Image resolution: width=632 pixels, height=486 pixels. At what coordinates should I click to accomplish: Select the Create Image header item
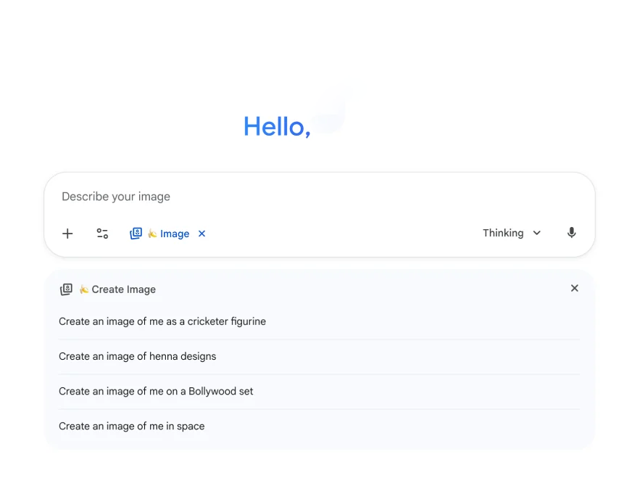pos(117,289)
